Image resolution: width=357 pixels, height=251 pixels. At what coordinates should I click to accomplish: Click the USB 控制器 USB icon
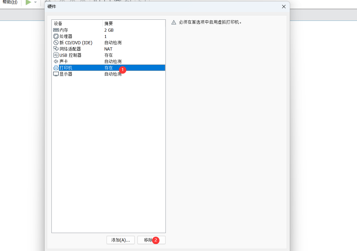point(56,55)
